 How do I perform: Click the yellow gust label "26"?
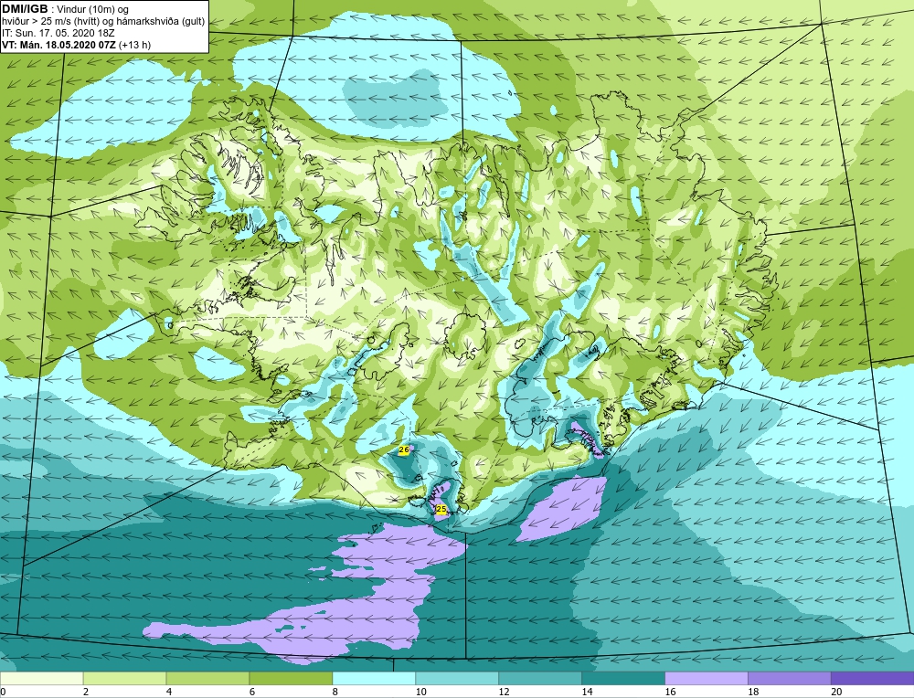point(403,449)
